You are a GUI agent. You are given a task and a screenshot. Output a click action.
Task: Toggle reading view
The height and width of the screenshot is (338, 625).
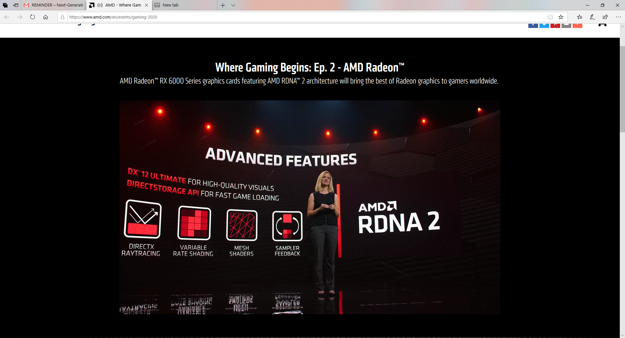550,17
